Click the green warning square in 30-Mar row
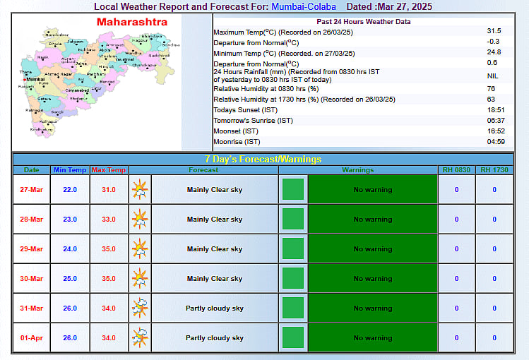 click(293, 278)
